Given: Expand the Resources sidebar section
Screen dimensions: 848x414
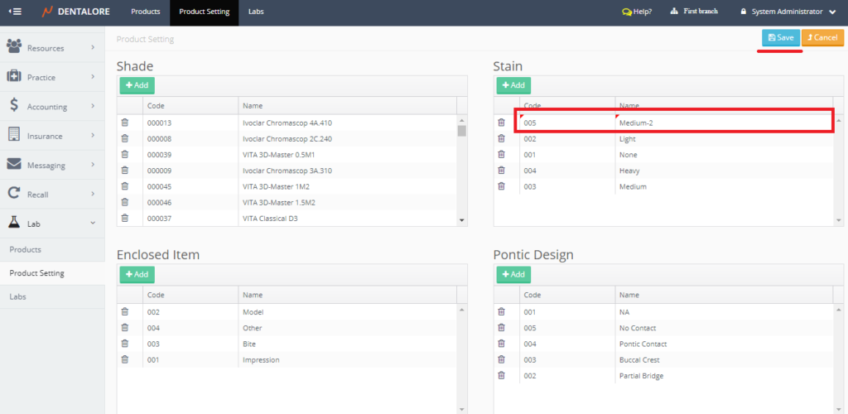Looking at the screenshot, I should (52, 48).
